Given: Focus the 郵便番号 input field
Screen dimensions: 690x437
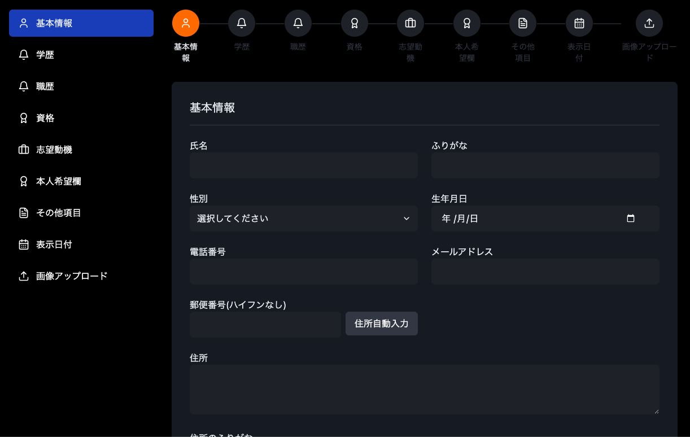Looking at the screenshot, I should [x=265, y=325].
